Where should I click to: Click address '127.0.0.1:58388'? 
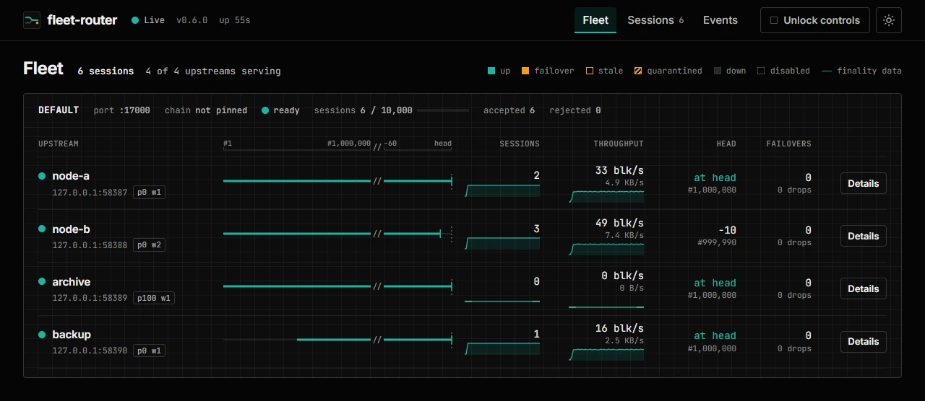pyautogui.click(x=90, y=245)
